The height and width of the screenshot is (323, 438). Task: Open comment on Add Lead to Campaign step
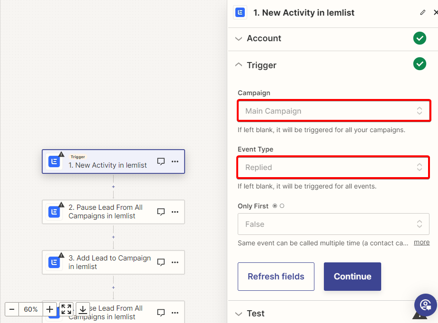(x=161, y=262)
